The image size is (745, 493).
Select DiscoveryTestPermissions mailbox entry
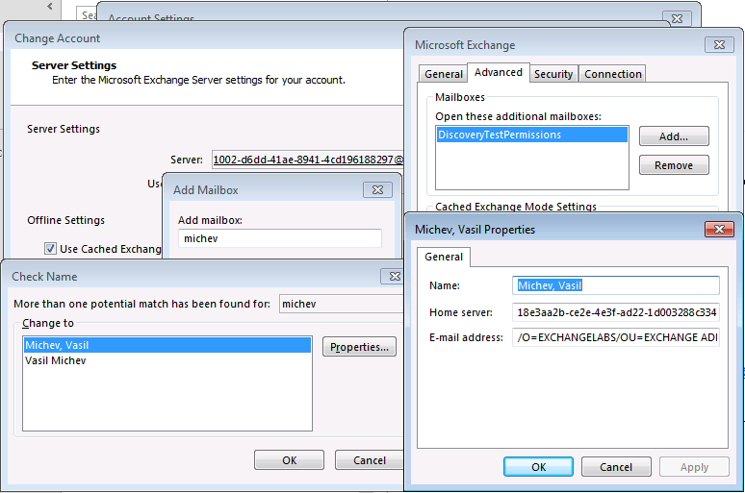point(531,135)
